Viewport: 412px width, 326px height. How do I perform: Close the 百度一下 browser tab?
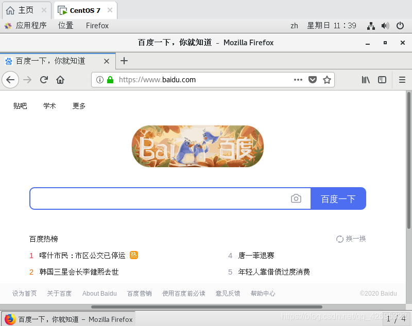pos(107,61)
